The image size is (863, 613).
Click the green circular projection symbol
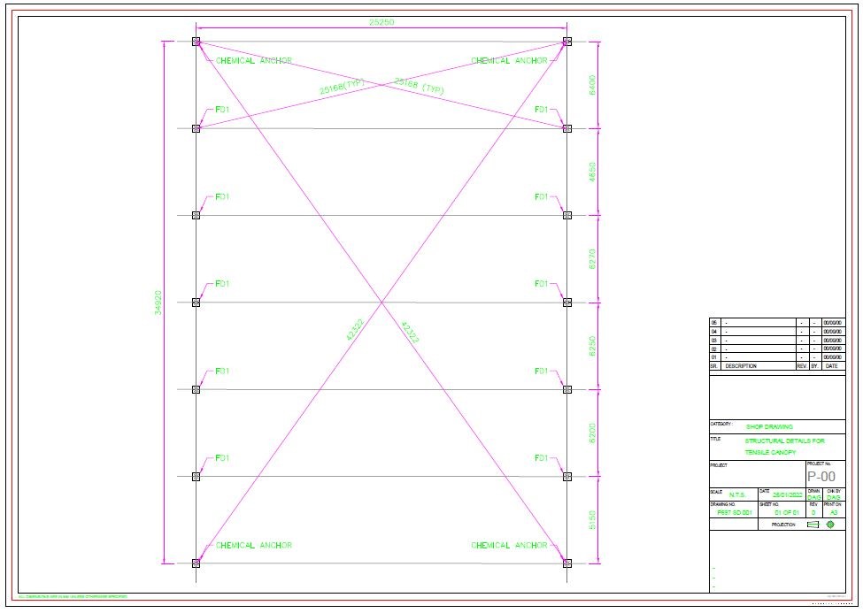pos(830,525)
